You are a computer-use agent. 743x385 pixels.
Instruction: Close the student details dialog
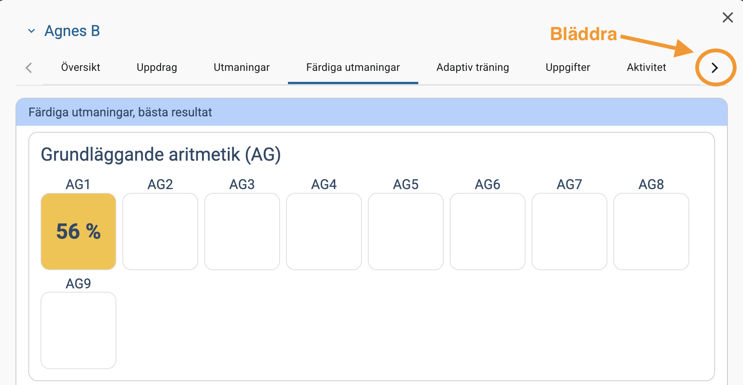727,17
